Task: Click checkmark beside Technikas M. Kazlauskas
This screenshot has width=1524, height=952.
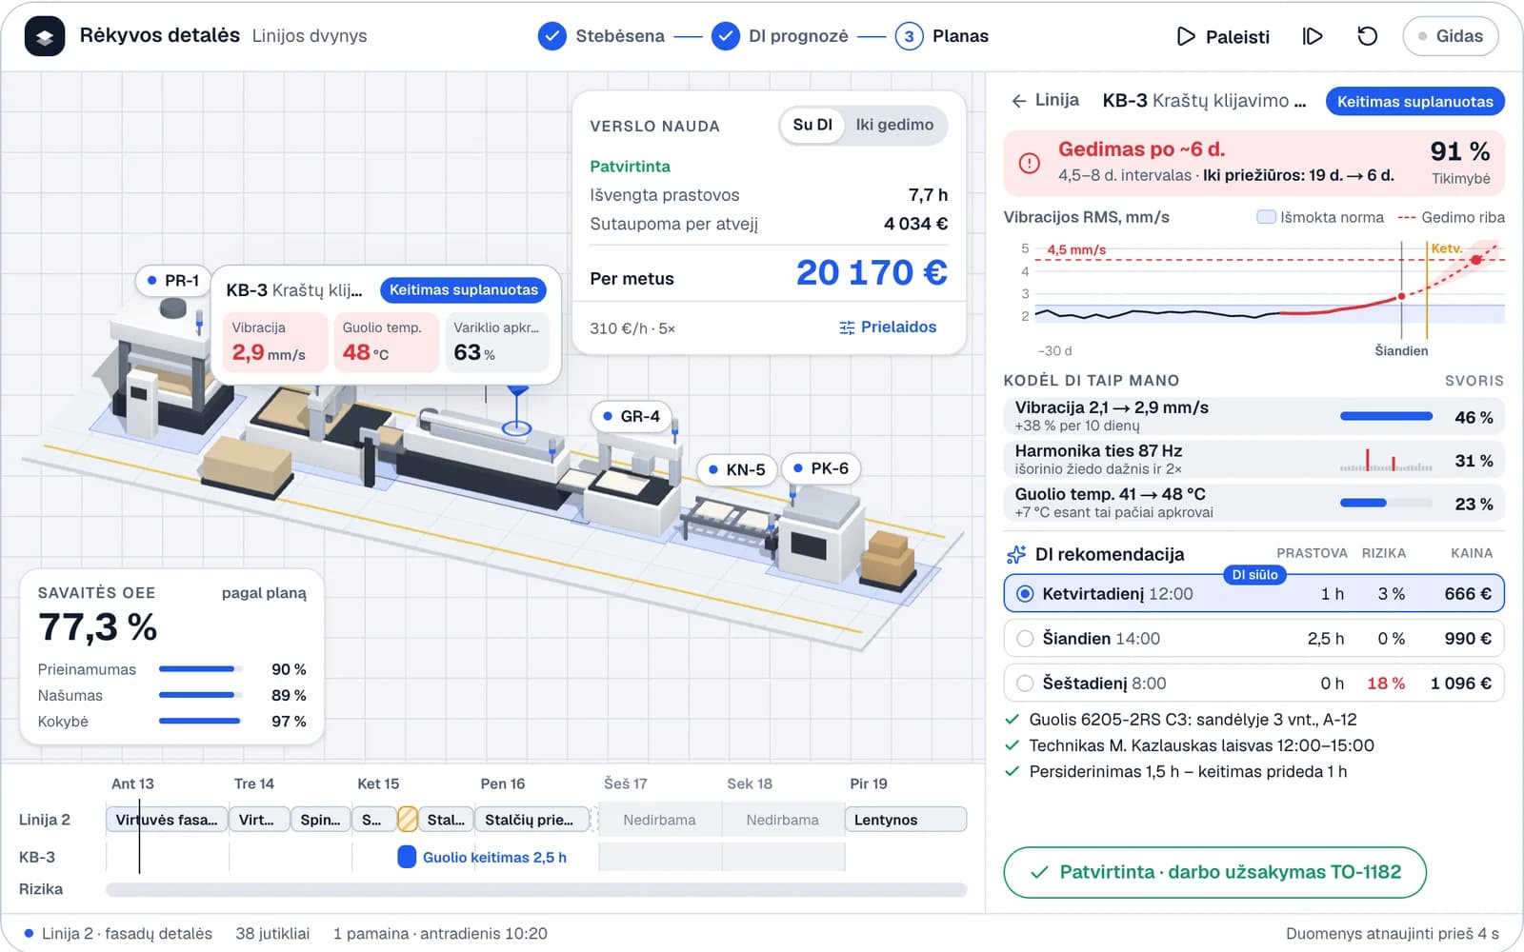Action: [1013, 745]
